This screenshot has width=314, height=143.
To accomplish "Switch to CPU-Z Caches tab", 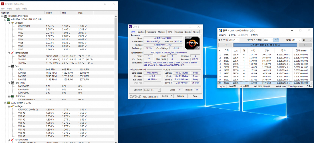I will 141,32.
